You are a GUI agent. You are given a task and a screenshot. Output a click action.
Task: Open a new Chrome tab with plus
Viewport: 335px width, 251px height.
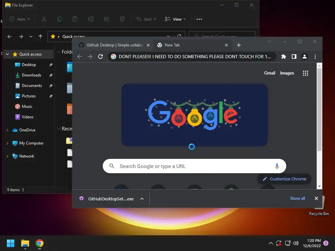239,45
